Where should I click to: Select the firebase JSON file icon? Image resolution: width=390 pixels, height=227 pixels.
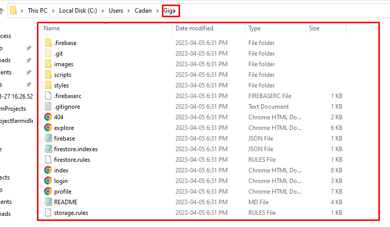[48, 139]
